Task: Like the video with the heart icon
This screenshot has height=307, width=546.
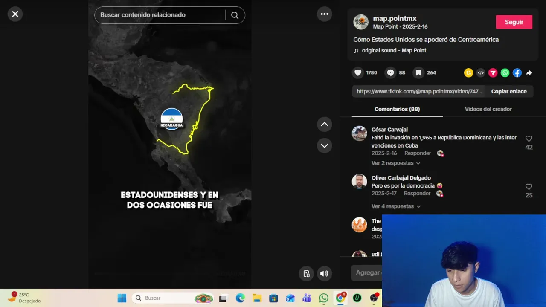Action: click(358, 73)
